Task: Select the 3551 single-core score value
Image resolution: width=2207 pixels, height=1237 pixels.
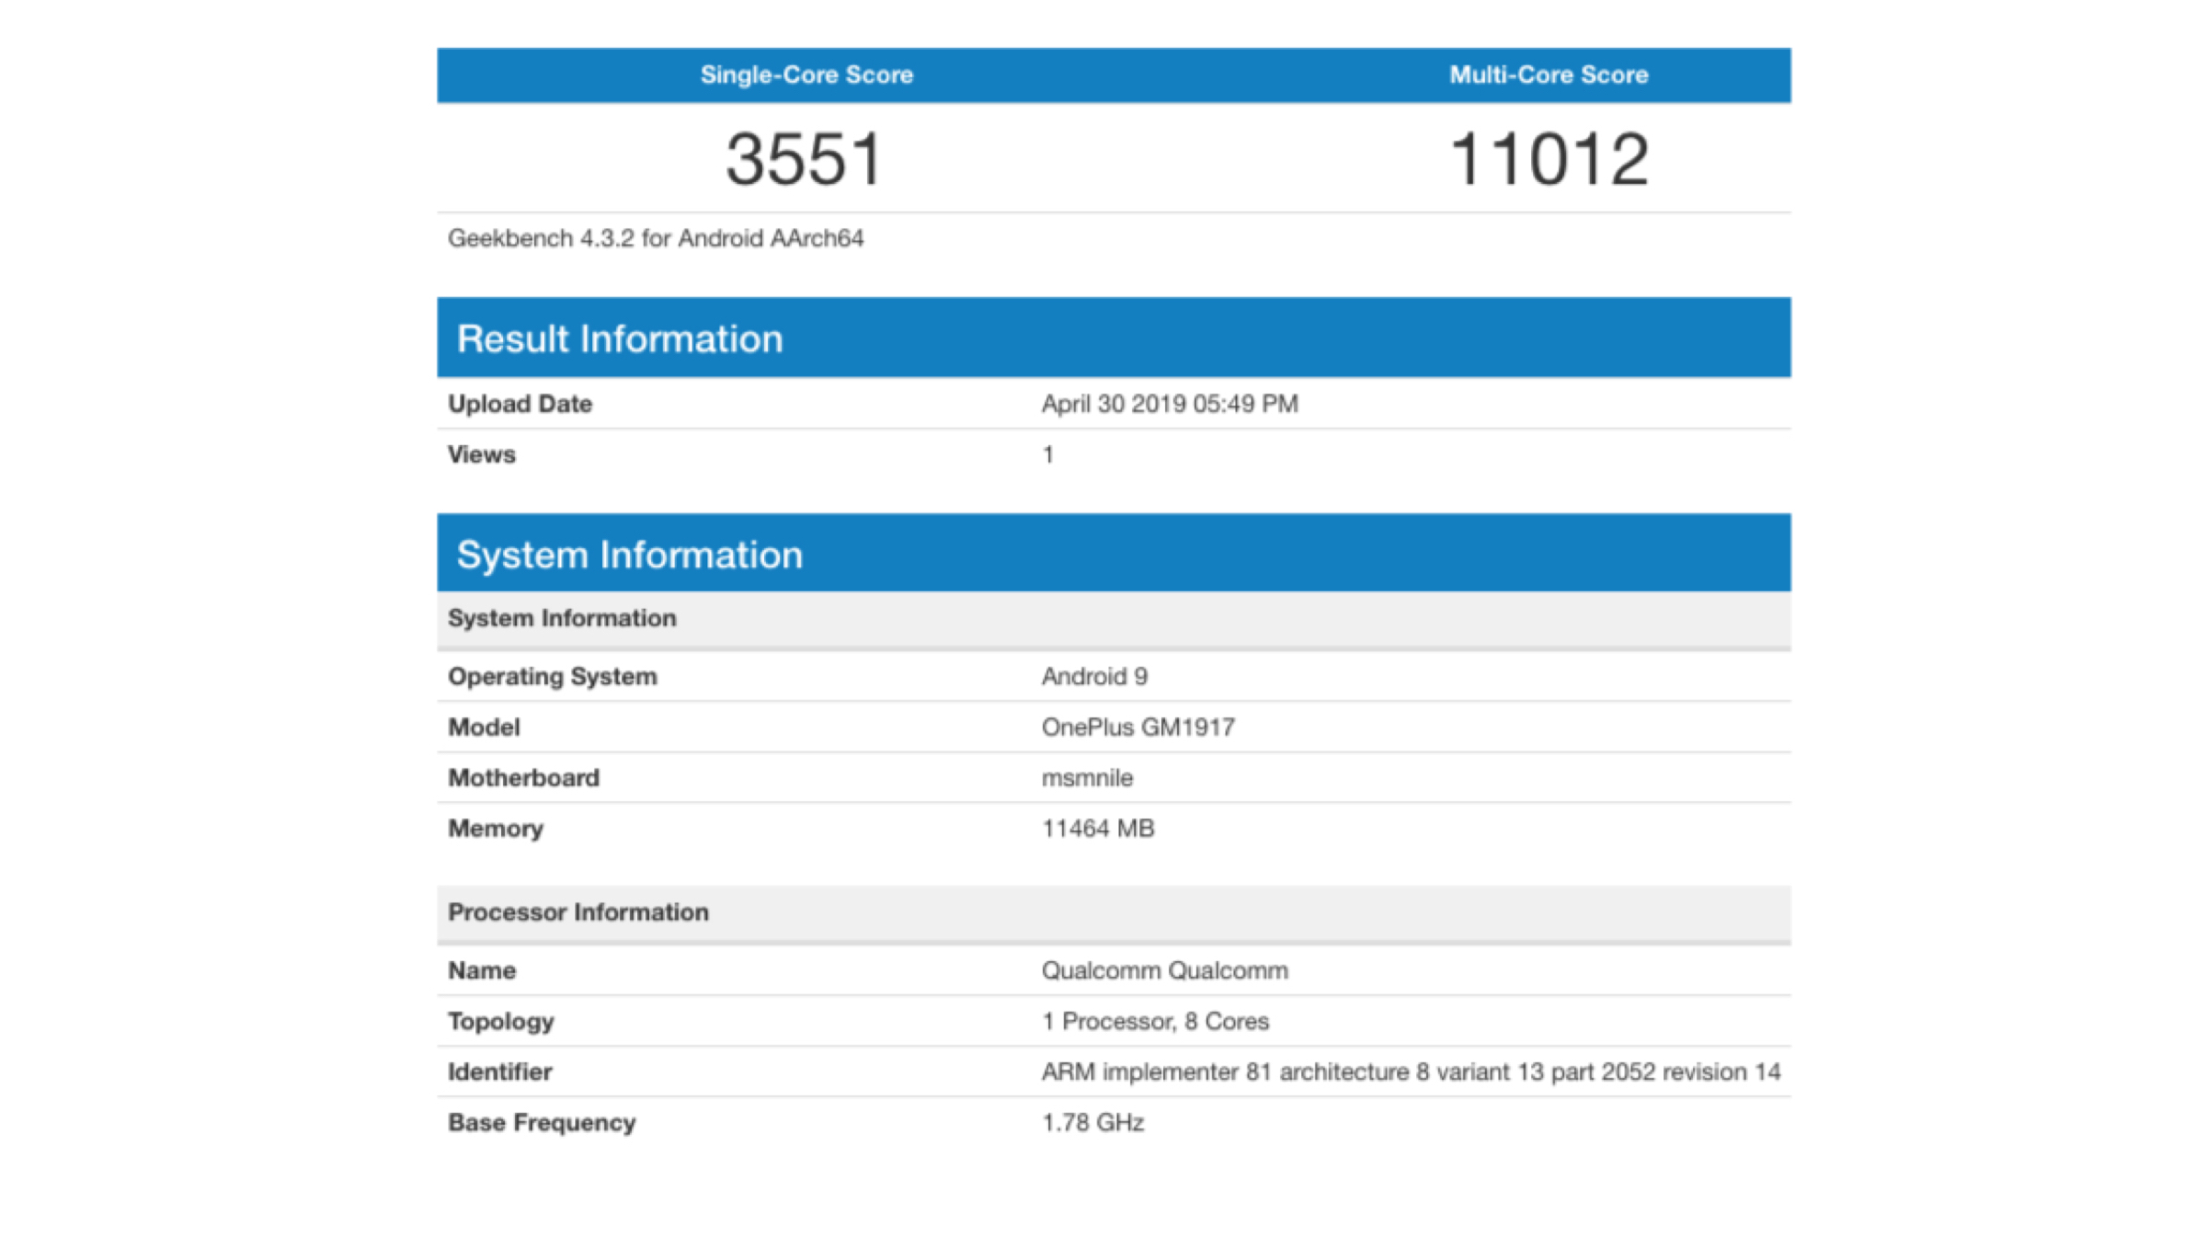Action: tap(805, 159)
